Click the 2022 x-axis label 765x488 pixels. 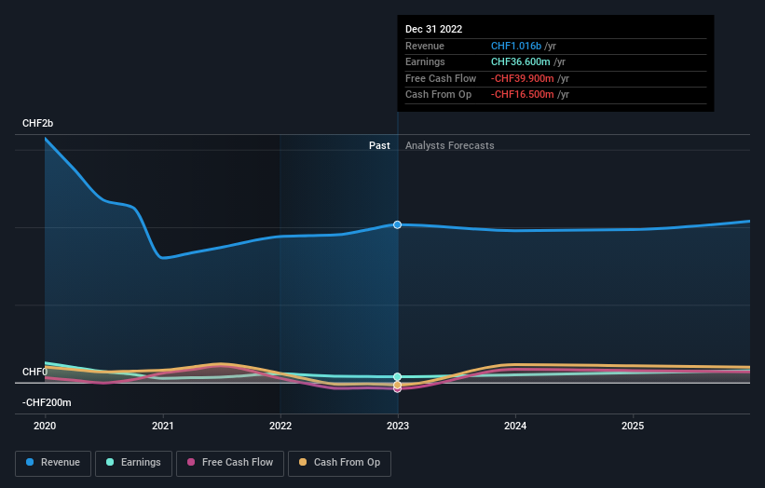coord(280,427)
